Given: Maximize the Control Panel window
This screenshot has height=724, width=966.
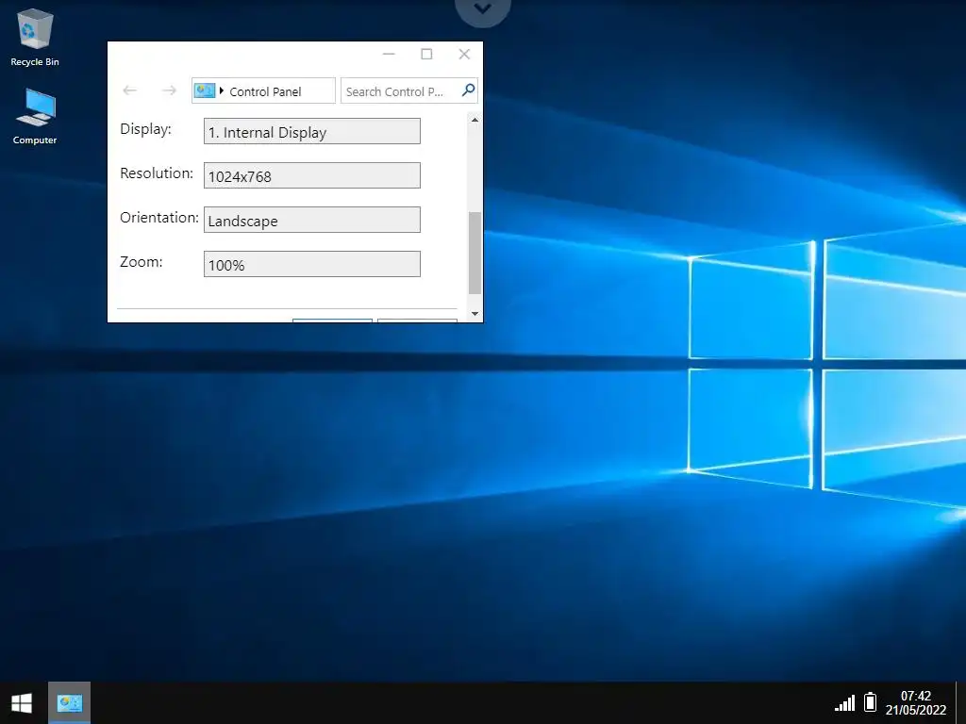Looking at the screenshot, I should tap(426, 54).
